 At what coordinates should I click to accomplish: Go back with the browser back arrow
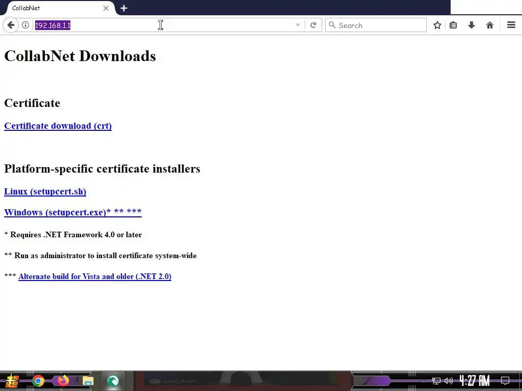(x=11, y=25)
